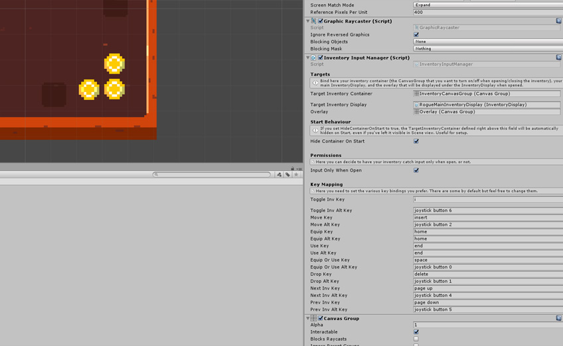Click Use Alt Key field

pyautogui.click(x=488, y=253)
